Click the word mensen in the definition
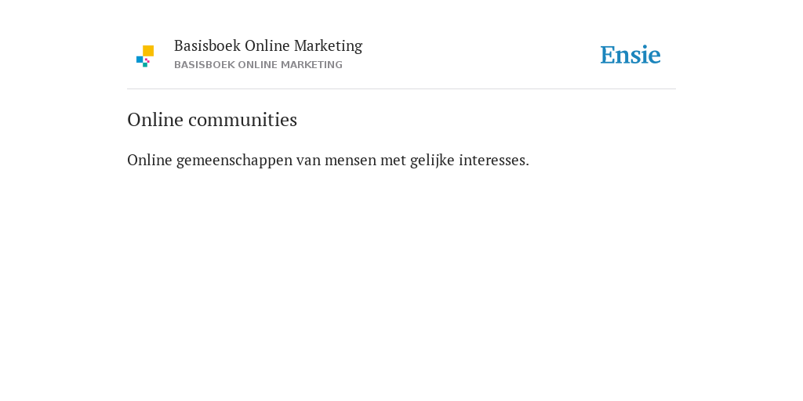This screenshot has height=401, width=803. 351,161
